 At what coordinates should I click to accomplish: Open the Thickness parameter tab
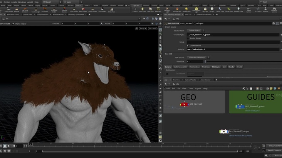pyautogui.click(x=206, y=67)
